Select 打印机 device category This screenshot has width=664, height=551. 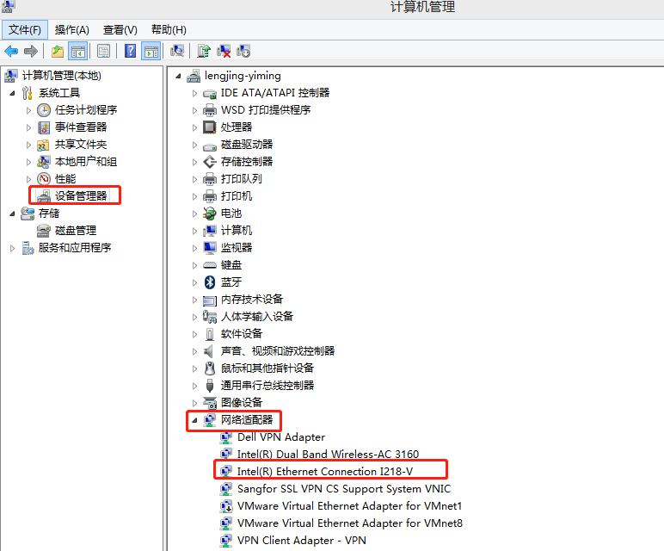pyautogui.click(x=237, y=195)
